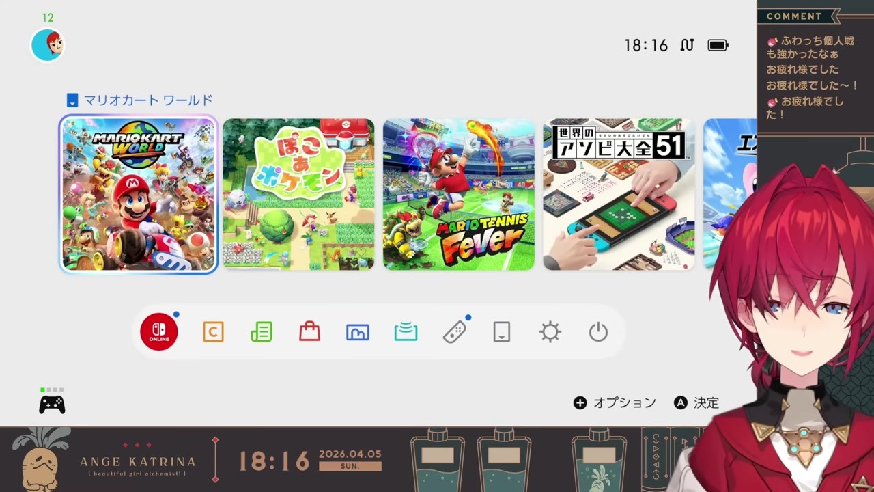This screenshot has width=874, height=492.
Task: Open System Settings gear icon
Action: coord(550,332)
